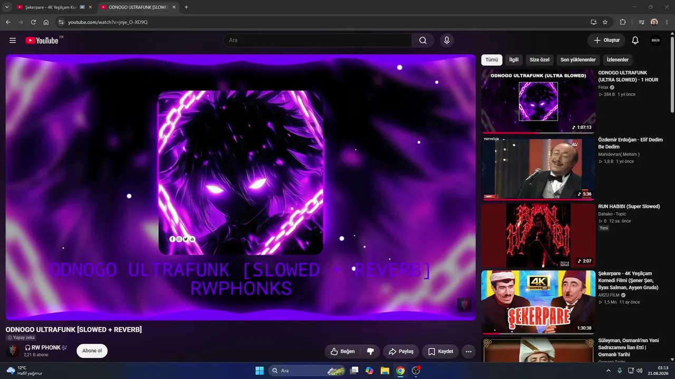675x379 pixels.
Task: Open Copilot from the taskbar
Action: click(x=370, y=371)
